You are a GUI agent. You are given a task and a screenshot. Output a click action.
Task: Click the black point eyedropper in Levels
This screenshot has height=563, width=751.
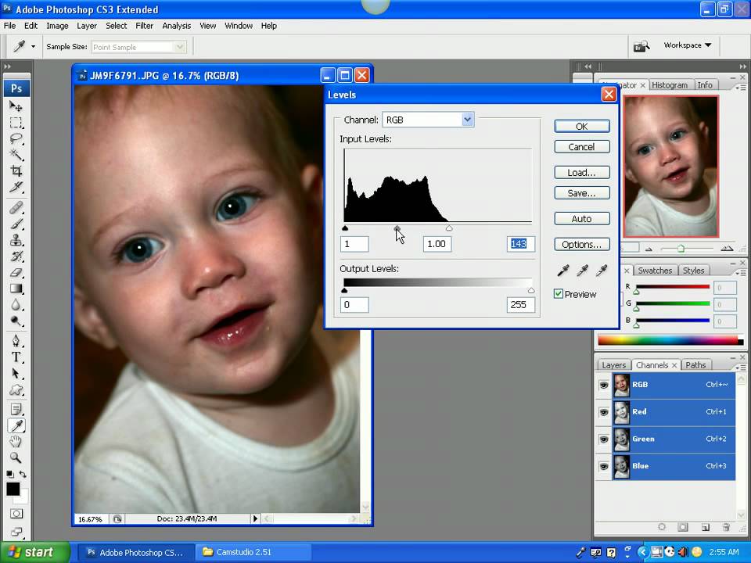(563, 271)
